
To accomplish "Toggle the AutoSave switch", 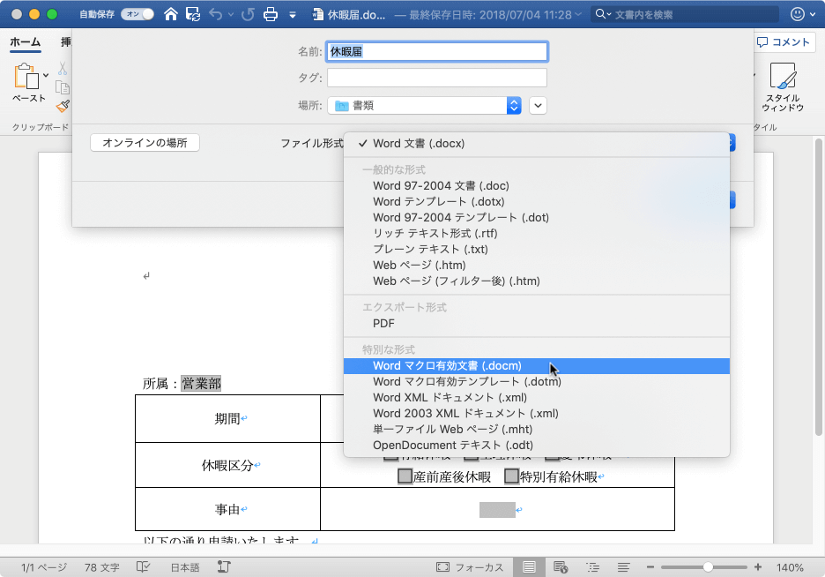I will click(137, 14).
